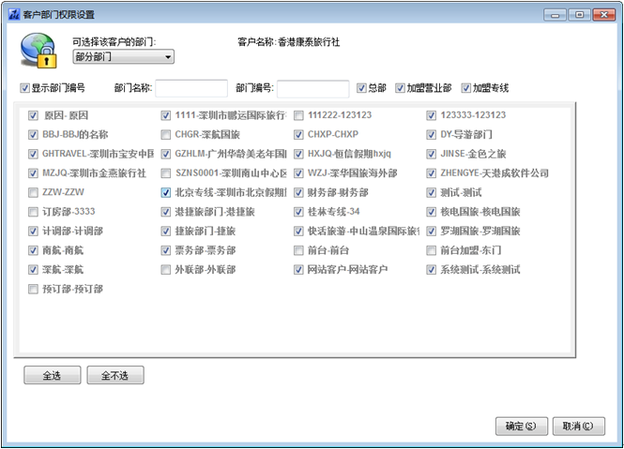Toggle the 总部 filter checkbox
624x449 pixels.
click(x=361, y=88)
